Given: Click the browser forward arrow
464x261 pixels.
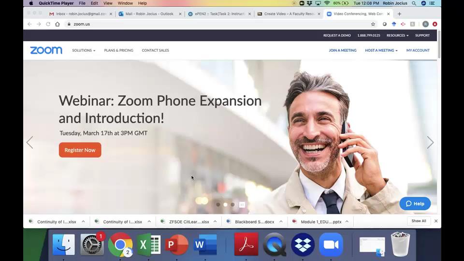Looking at the screenshot, I should [39, 24].
